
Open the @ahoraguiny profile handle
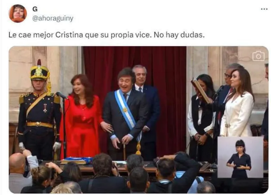(53, 18)
